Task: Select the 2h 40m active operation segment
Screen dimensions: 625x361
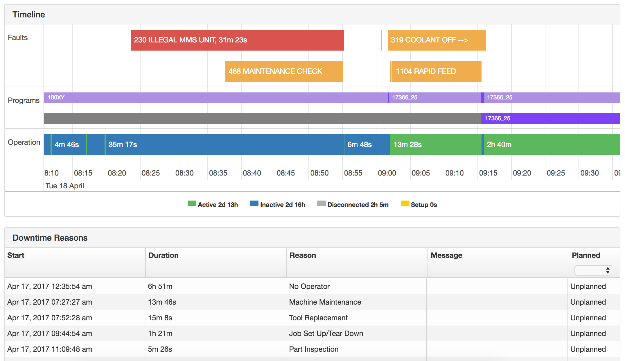Action: (x=552, y=145)
